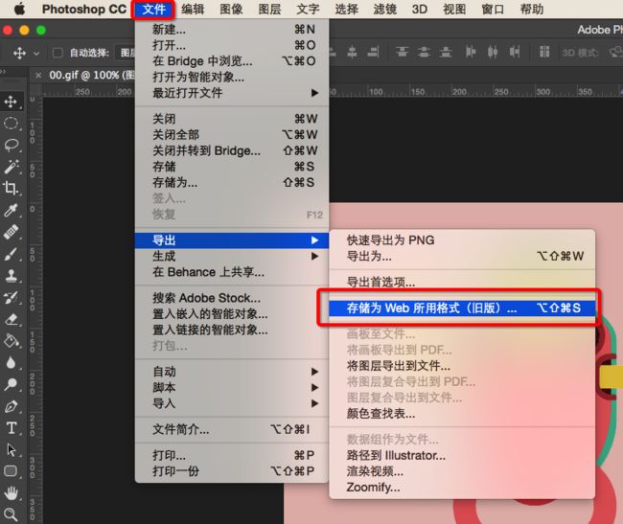Open the 图像 menu
Screen dimensions: 623x524
pyautogui.click(x=231, y=10)
